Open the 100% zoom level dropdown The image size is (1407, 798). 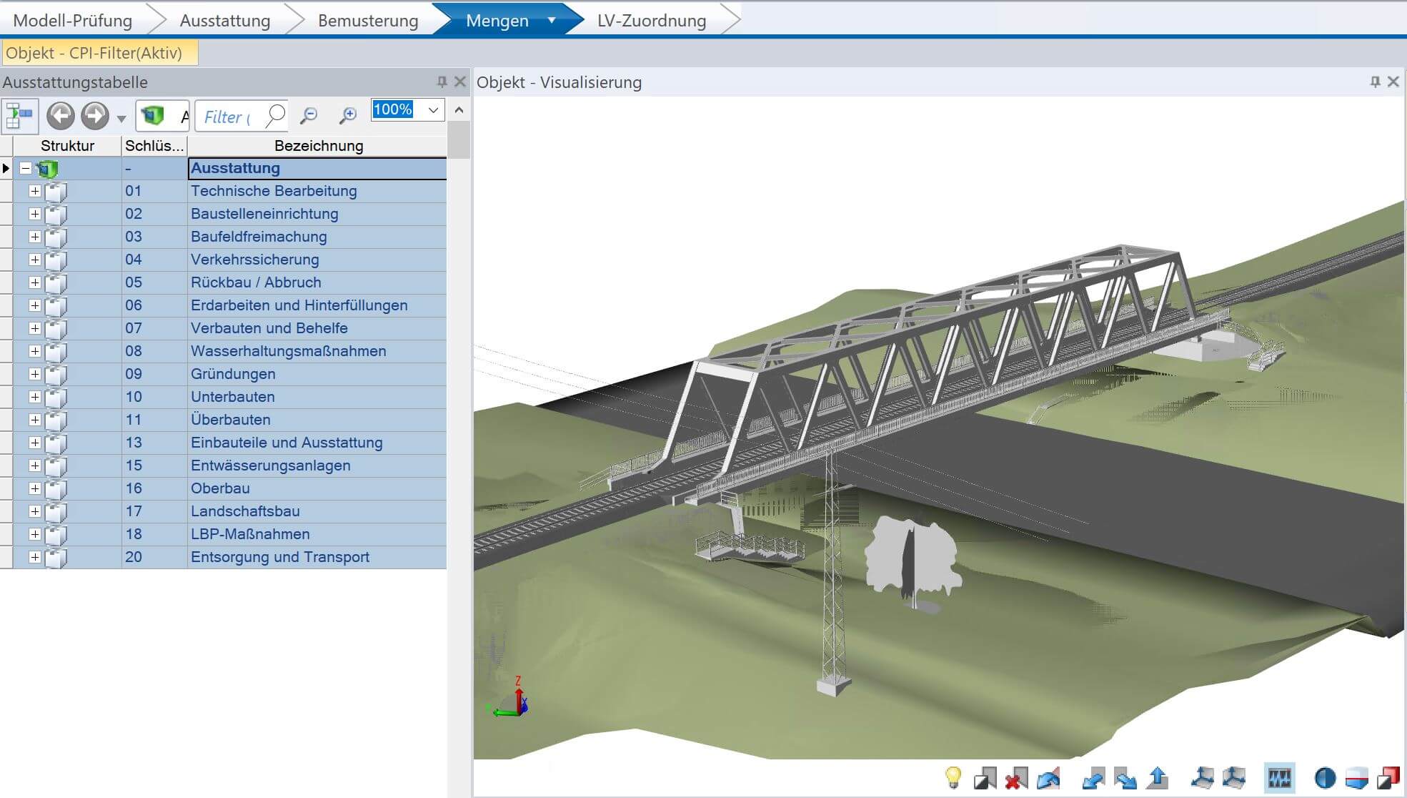click(433, 110)
